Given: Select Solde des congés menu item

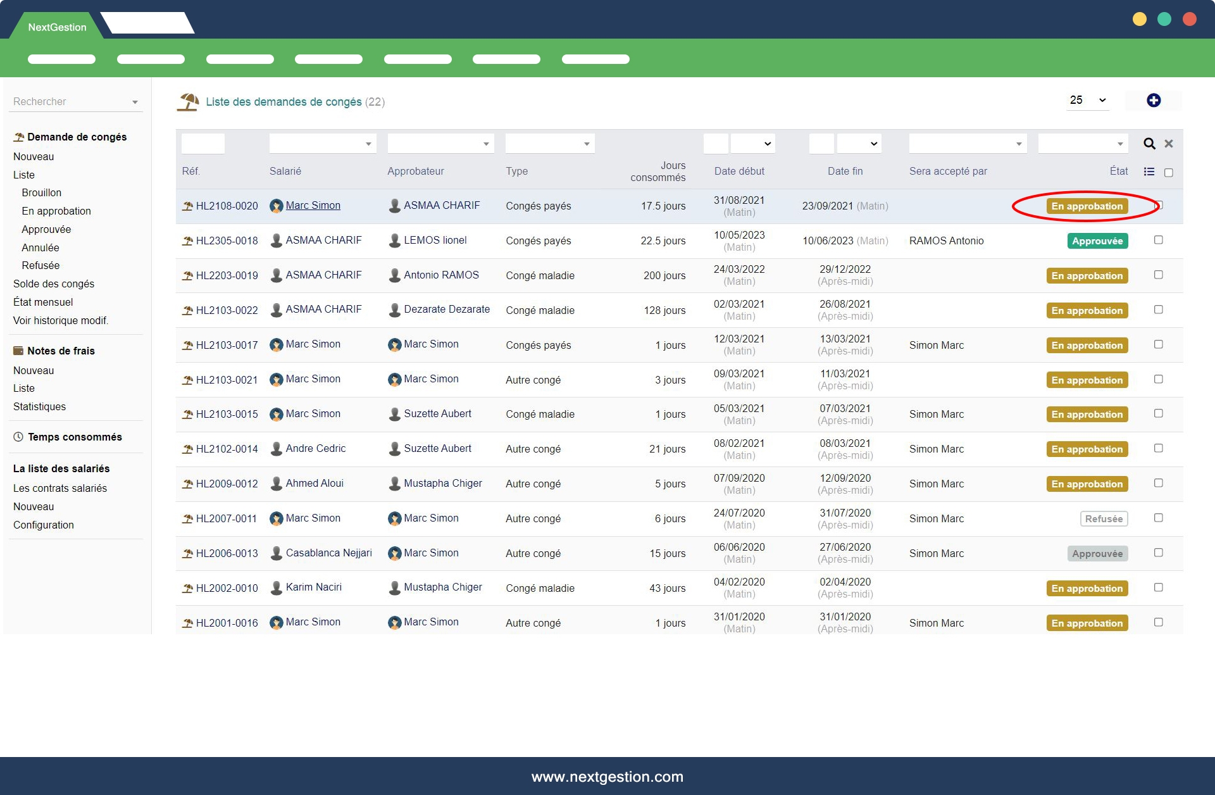Looking at the screenshot, I should 54,284.
